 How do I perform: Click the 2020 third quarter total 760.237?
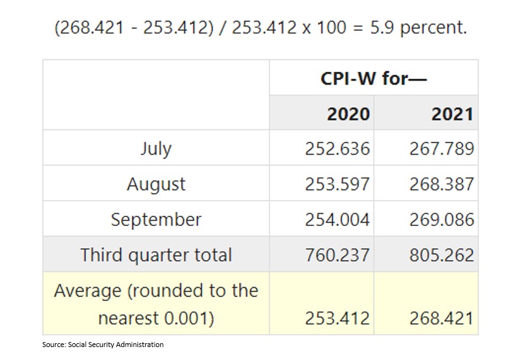click(x=337, y=254)
